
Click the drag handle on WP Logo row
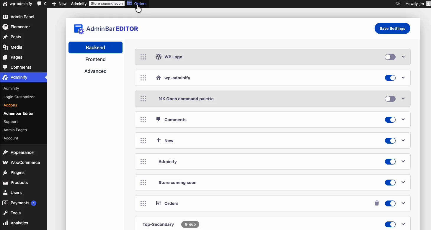click(x=143, y=57)
